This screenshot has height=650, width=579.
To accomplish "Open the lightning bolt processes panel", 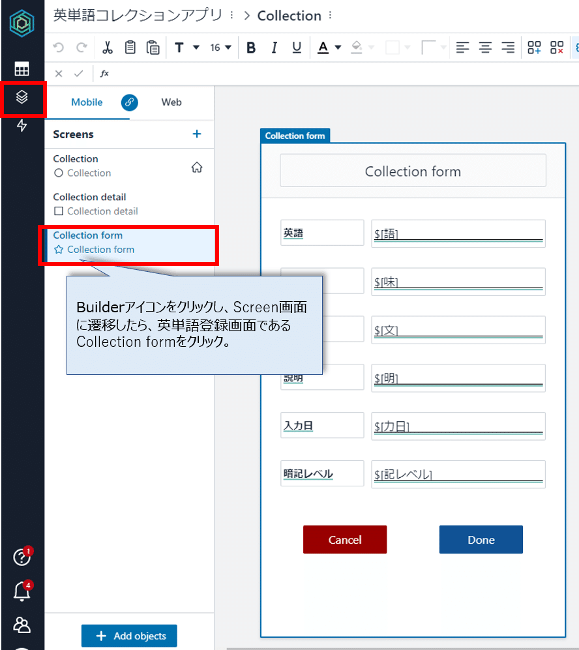I will 23,126.
